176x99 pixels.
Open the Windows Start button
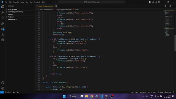[64, 96]
